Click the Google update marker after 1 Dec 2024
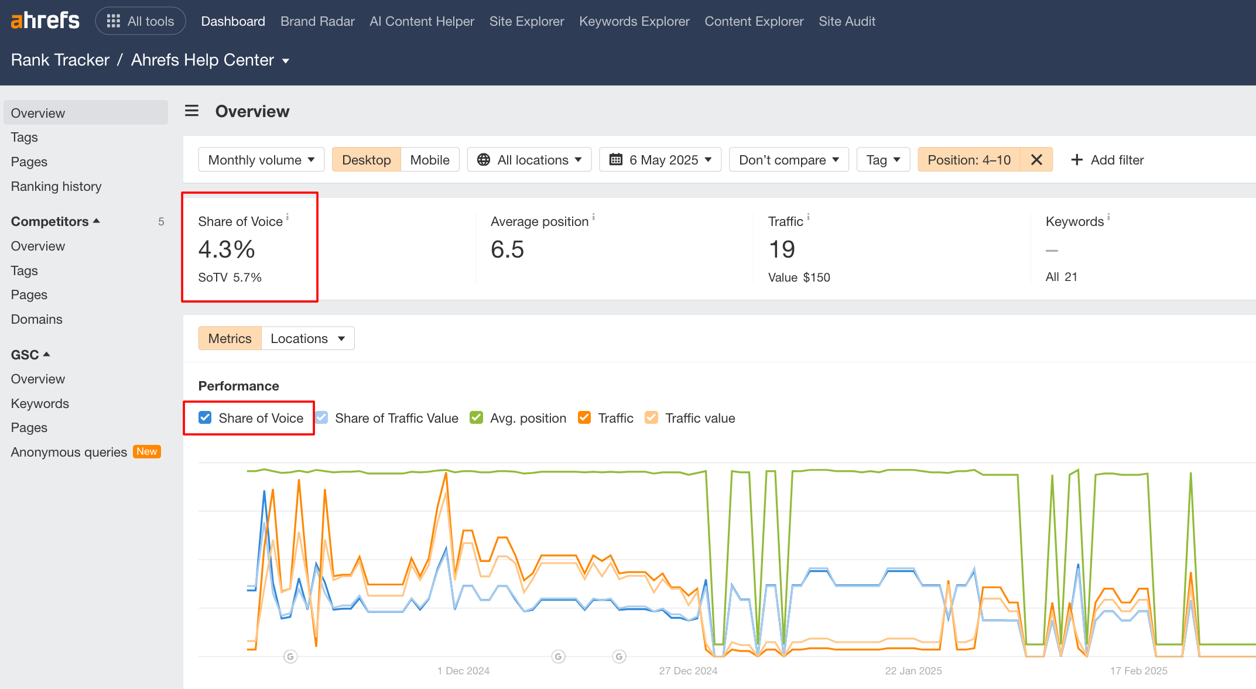Screen dimensions: 1256x689 [x=559, y=657]
